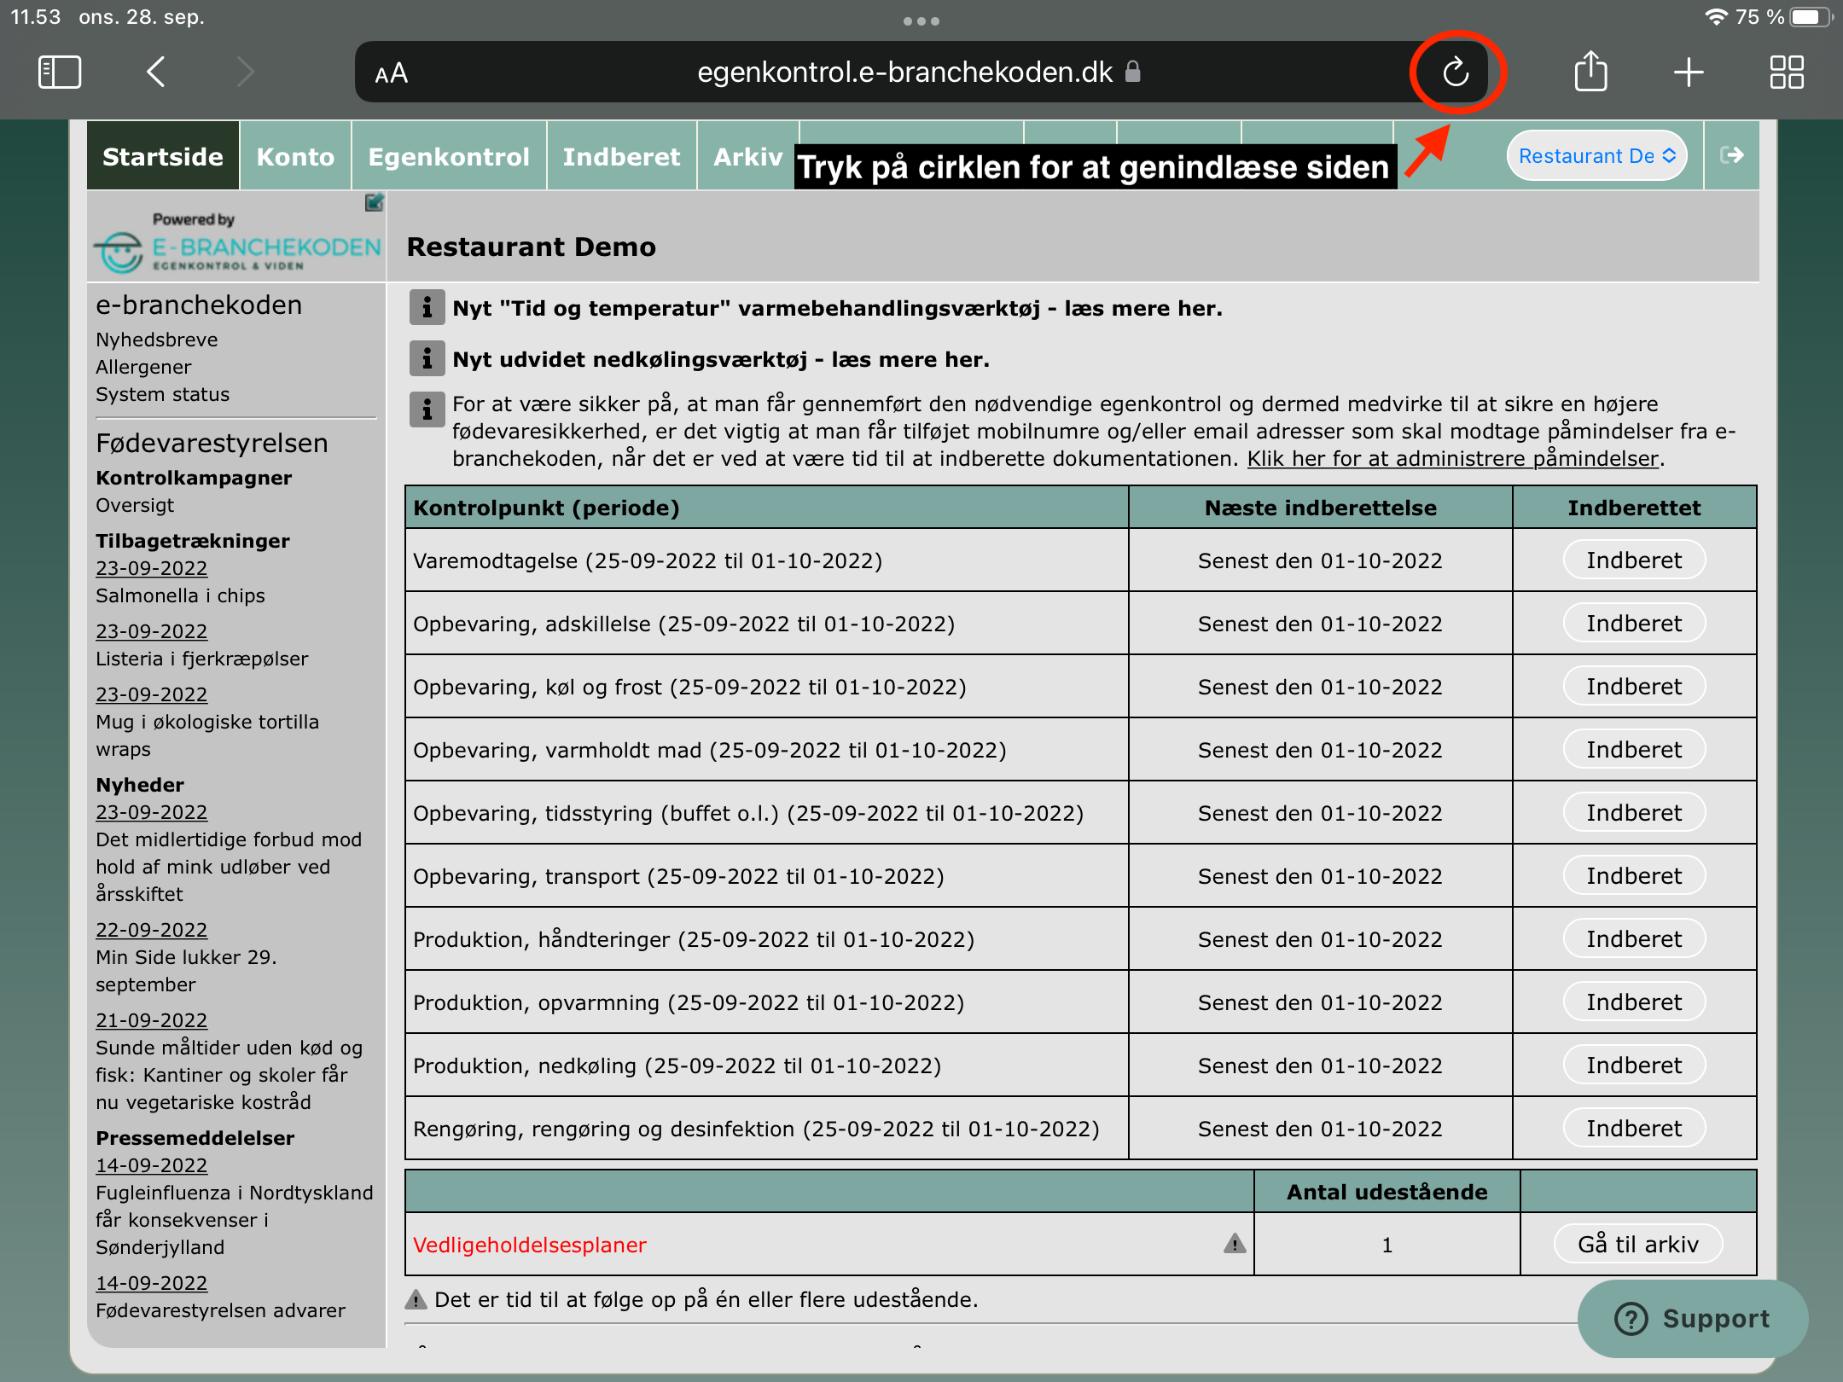Viewport: 1843px width, 1382px height.
Task: Tap the Næste indberettelse column header
Action: click(x=1320, y=508)
